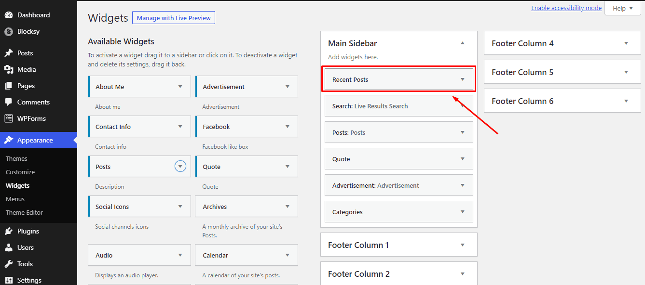Click the Posts pushpin icon
Screen dimensions: 645x285
(9, 53)
